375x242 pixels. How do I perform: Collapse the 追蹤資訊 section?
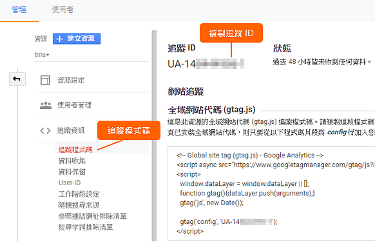(x=71, y=130)
